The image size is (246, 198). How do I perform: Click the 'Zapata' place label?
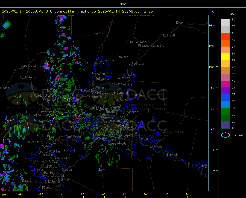67,170
